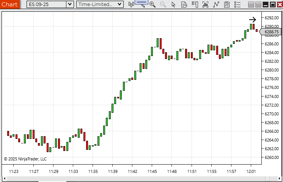Open the Data Series settings icon
The image size is (283, 182).
[x=206, y=5]
